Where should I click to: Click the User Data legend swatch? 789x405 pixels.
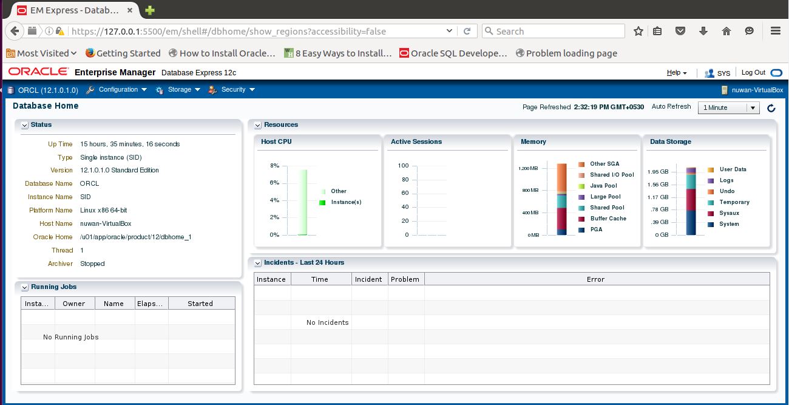click(711, 169)
